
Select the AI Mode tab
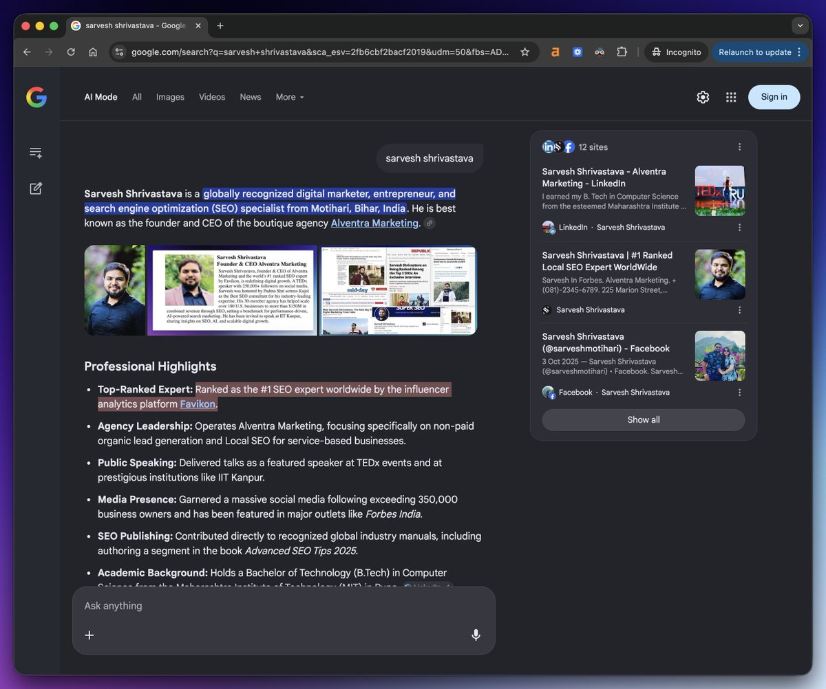[101, 97]
